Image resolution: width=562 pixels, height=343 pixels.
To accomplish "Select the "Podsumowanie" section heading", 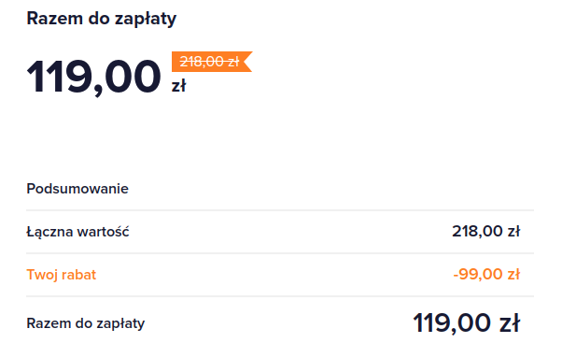I will 77,189.
